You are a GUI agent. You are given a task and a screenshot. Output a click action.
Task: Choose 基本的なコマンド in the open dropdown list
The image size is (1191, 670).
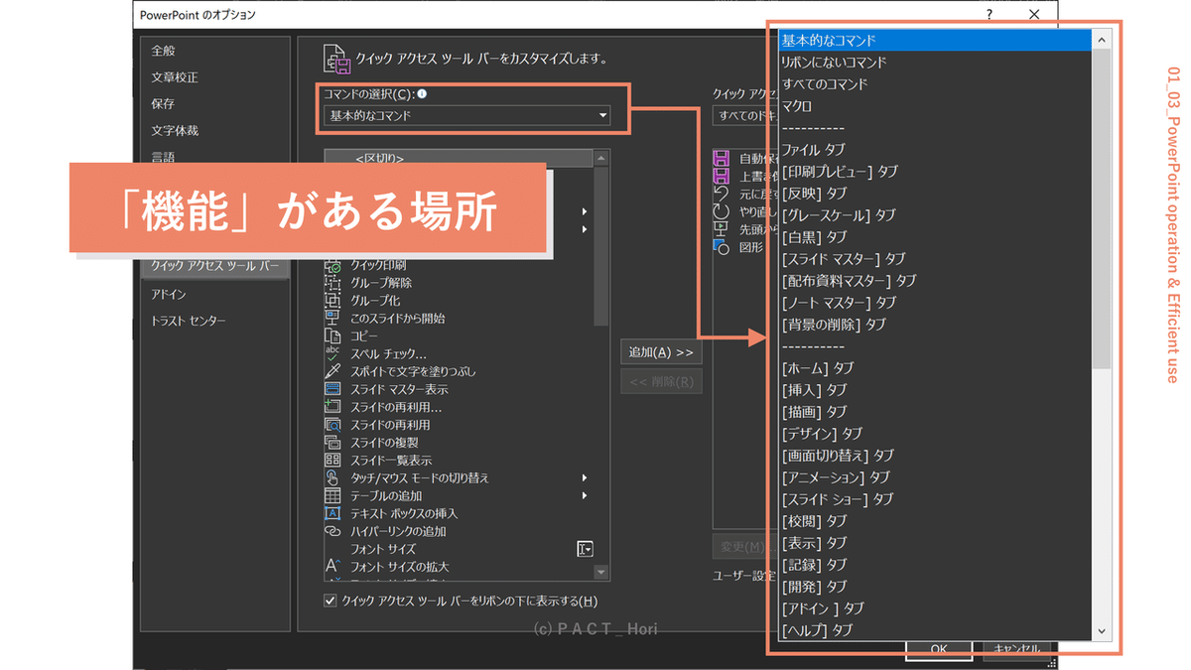point(934,41)
